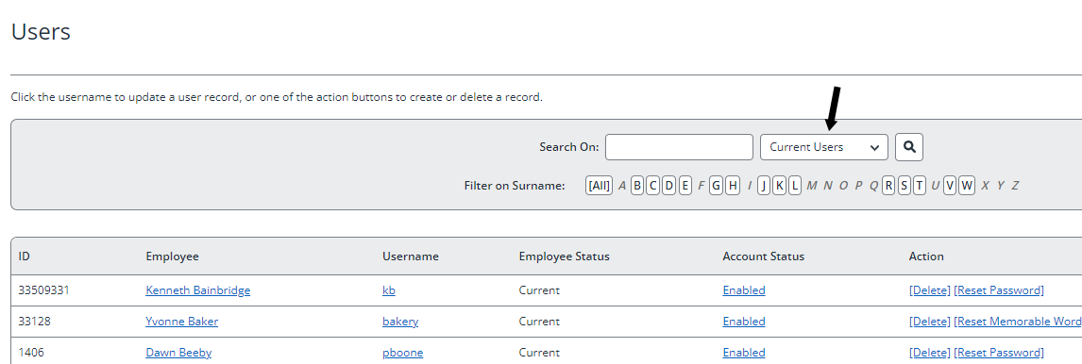
Task: Filter surnames by letter L
Action: [x=795, y=186]
